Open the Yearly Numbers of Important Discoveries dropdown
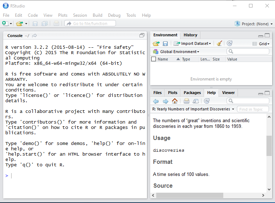The width and height of the screenshot is (275, 203). pos(193,109)
